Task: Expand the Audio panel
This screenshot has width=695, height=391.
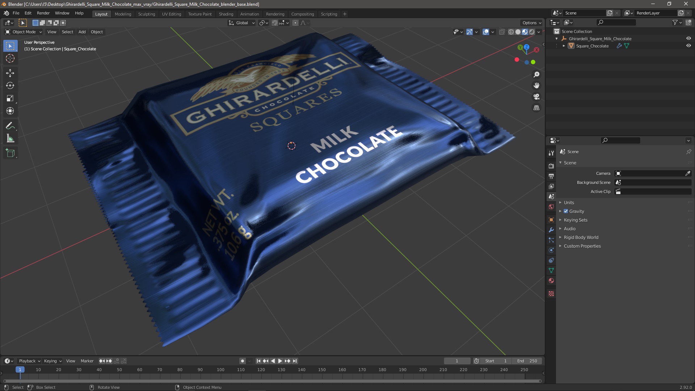Action: point(569,229)
